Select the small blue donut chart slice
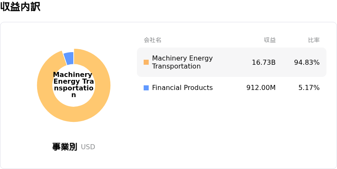This screenshot has height=169, width=337. coord(69,58)
